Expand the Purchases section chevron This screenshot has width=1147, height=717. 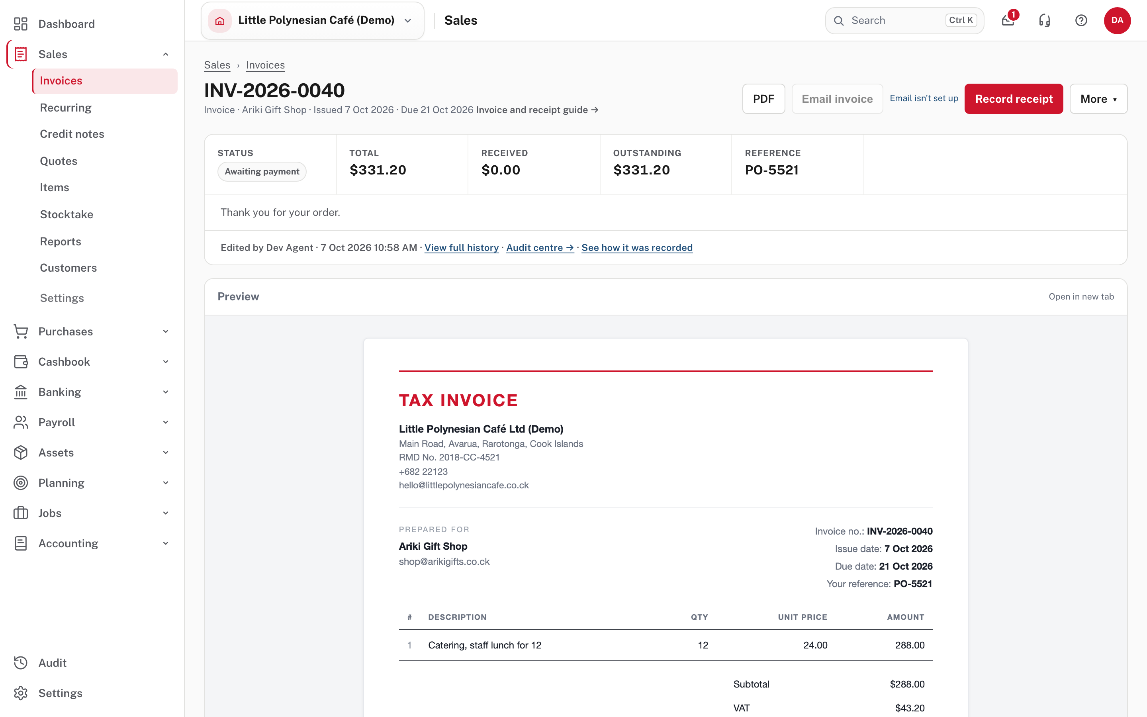point(165,331)
